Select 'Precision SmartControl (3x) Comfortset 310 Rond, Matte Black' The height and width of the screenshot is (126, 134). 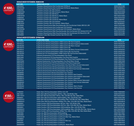coord(58,8)
